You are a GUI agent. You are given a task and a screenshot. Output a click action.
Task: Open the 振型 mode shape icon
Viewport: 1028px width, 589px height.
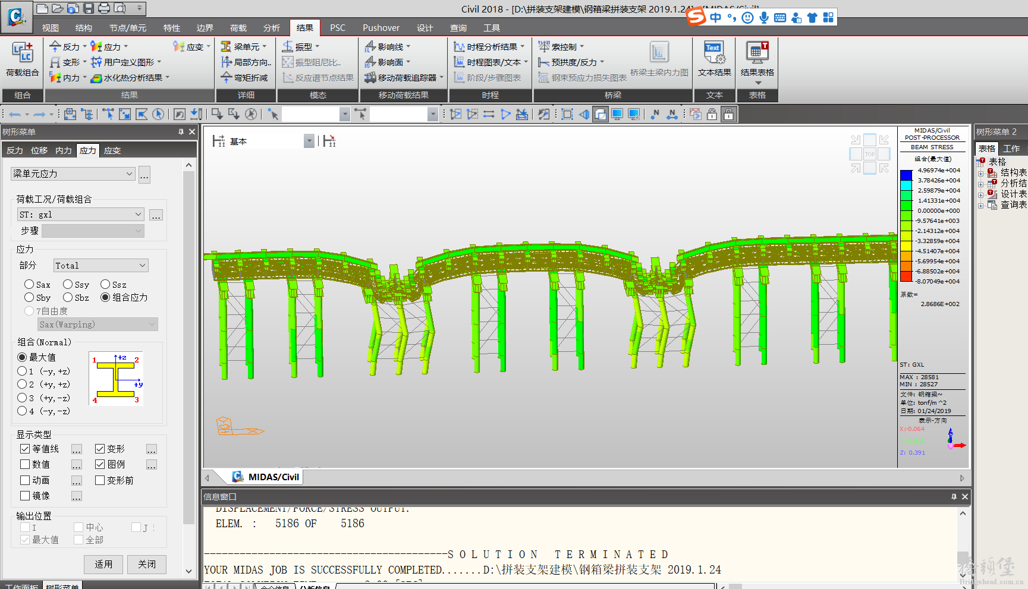[x=288, y=46]
